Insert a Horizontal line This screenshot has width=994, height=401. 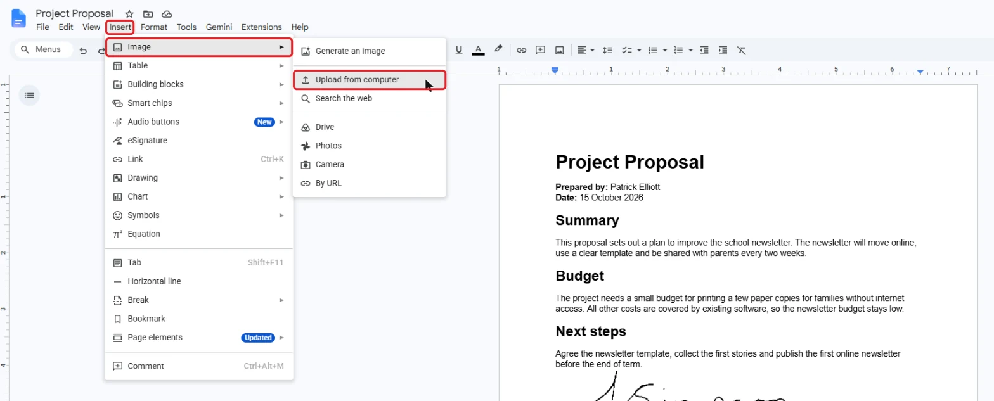[199, 281]
